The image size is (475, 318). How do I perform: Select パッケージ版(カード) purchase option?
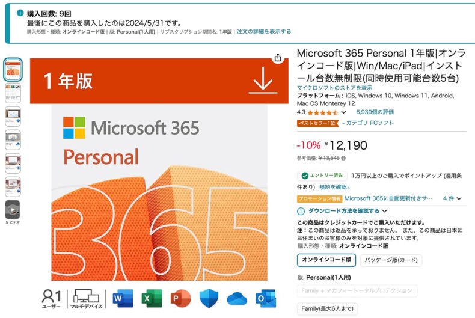tap(391, 260)
